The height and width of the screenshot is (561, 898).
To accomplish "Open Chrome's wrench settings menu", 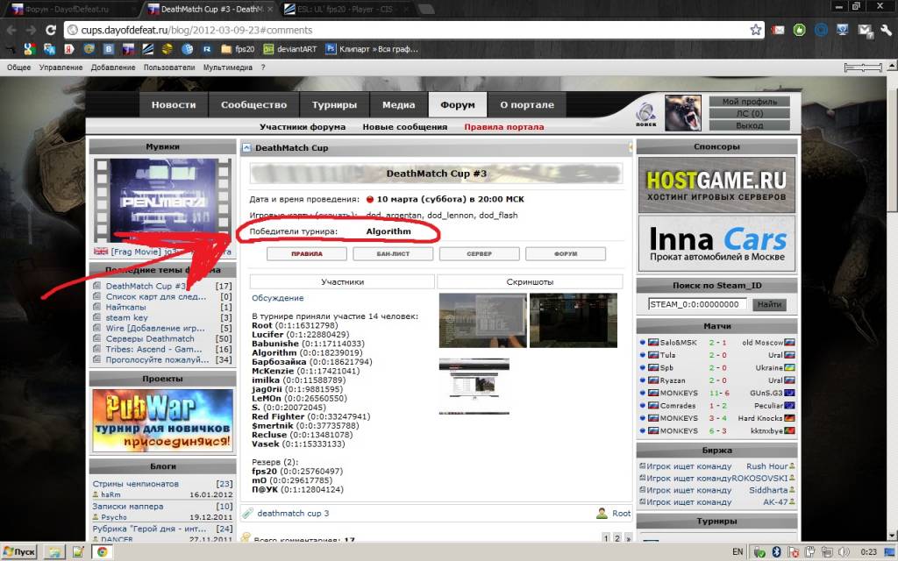I will click(886, 30).
